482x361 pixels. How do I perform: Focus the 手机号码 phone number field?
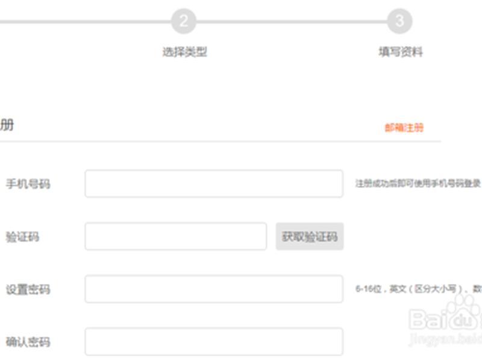214,184
